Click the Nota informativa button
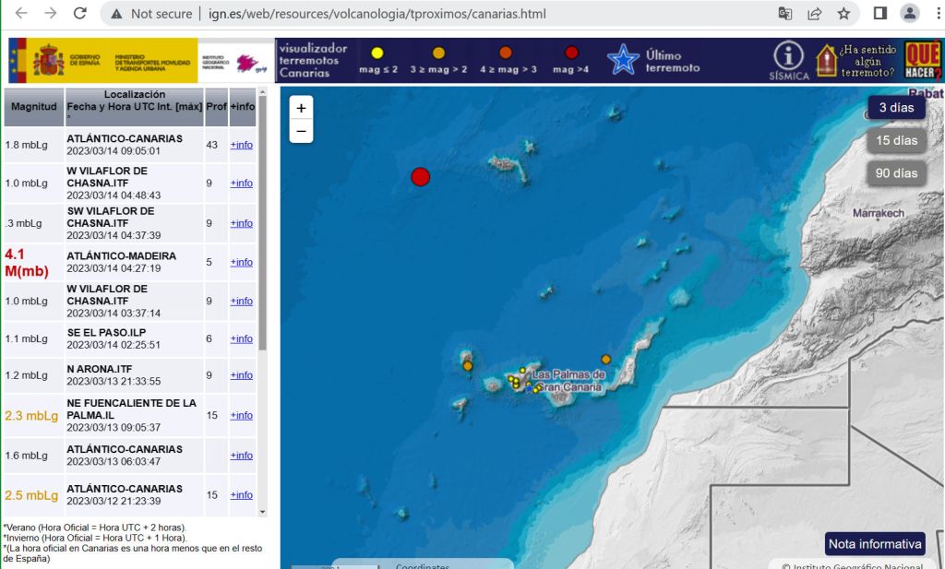 [x=874, y=543]
